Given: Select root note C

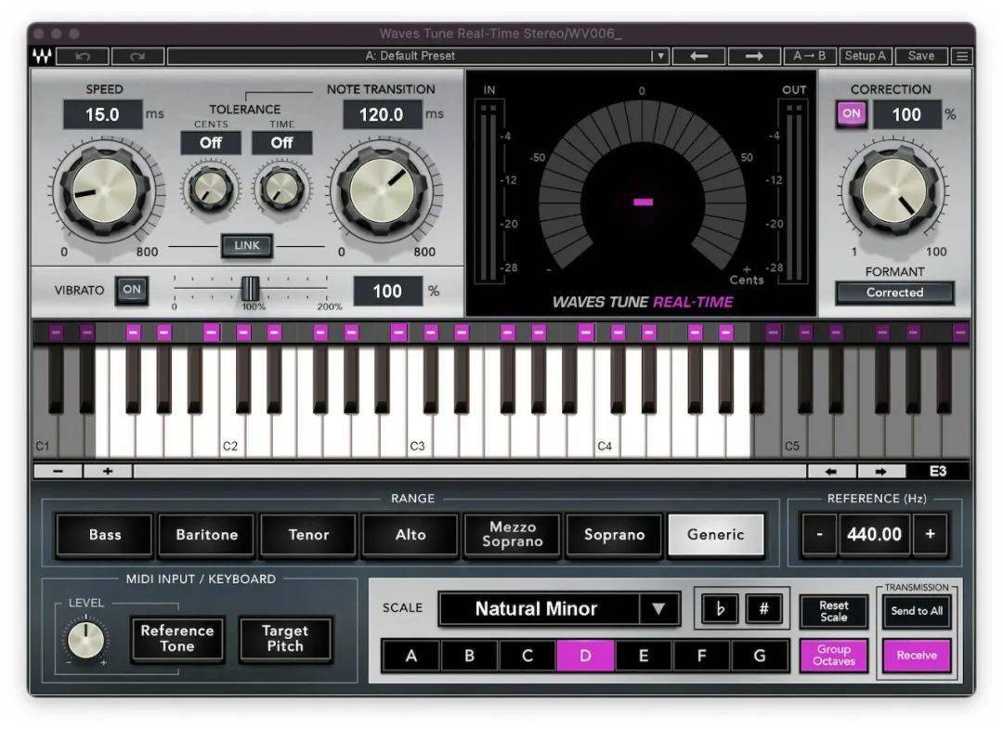Looking at the screenshot, I should (x=528, y=656).
